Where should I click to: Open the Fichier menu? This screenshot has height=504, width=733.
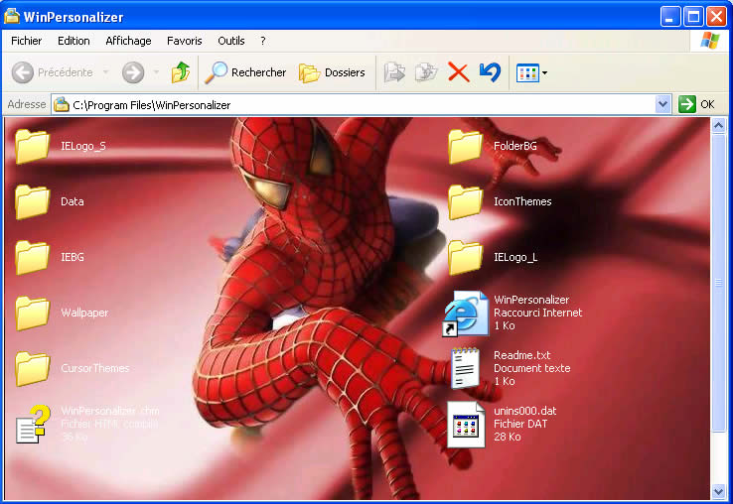(26, 41)
